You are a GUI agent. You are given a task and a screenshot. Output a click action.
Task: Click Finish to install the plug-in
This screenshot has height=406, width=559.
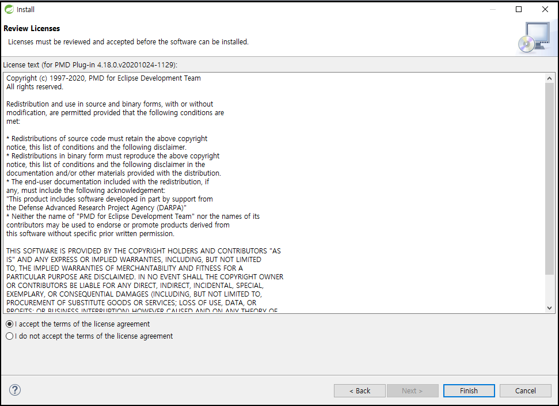pos(469,390)
